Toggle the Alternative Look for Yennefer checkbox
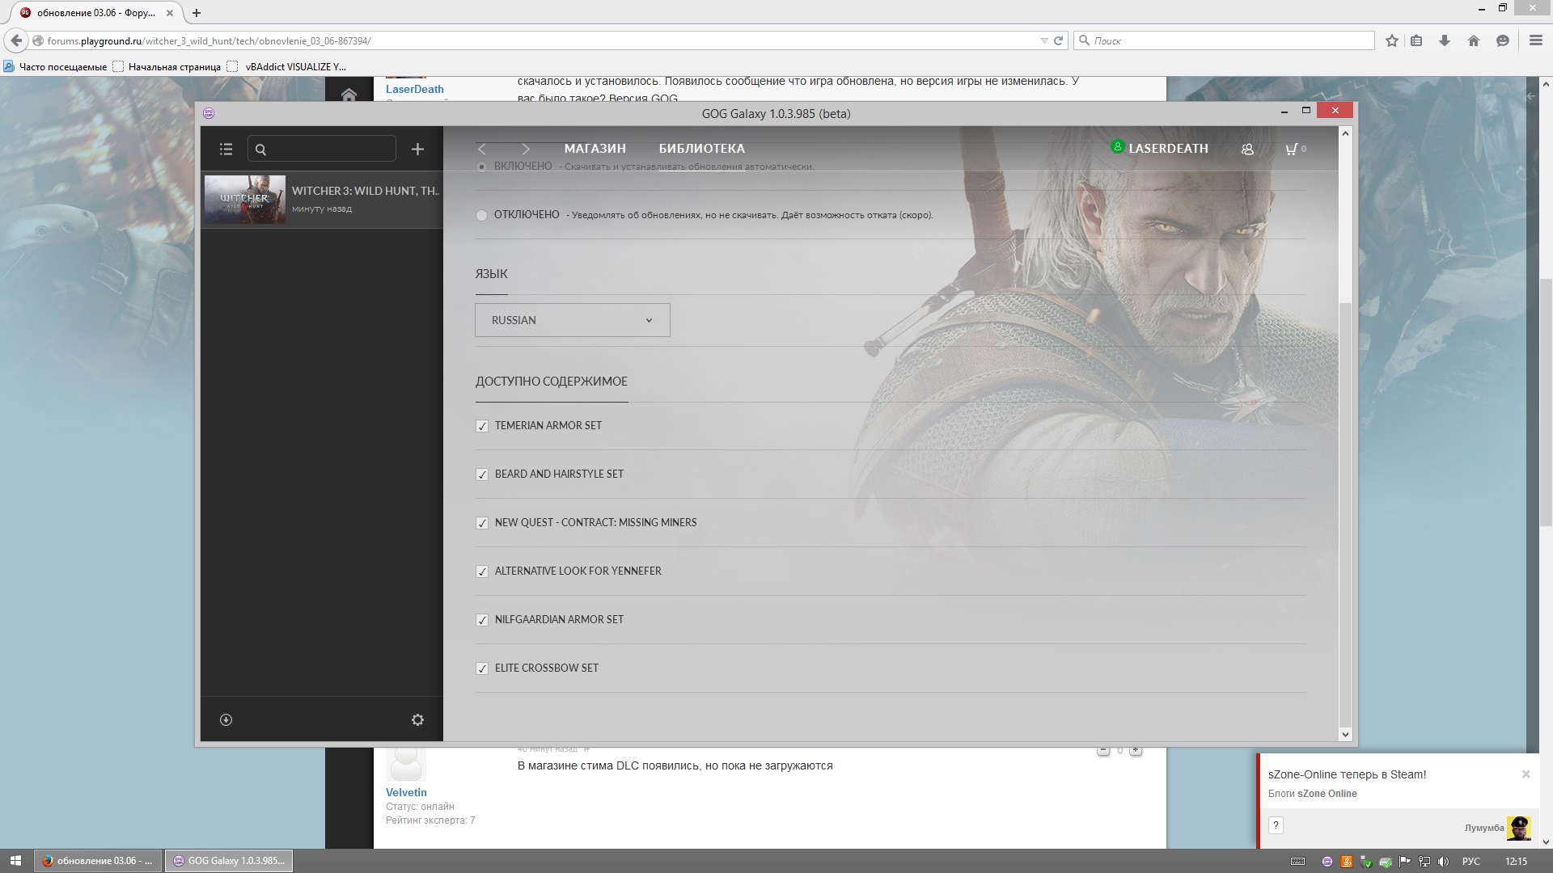Image resolution: width=1553 pixels, height=873 pixels. pyautogui.click(x=482, y=571)
